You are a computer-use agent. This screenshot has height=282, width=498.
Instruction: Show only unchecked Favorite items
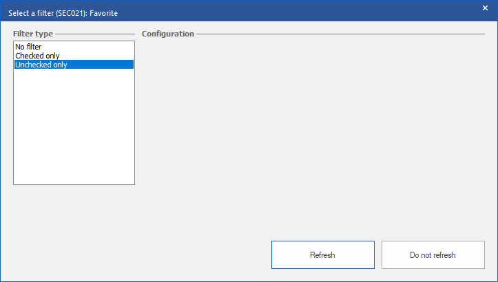tap(41, 65)
